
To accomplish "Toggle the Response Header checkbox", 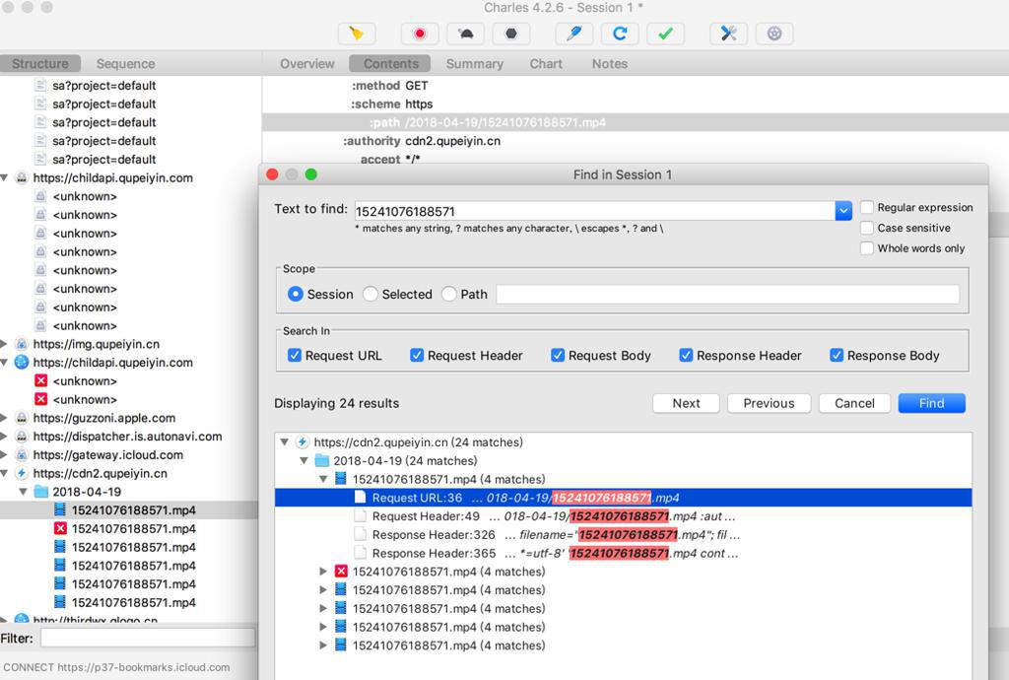I will click(686, 355).
